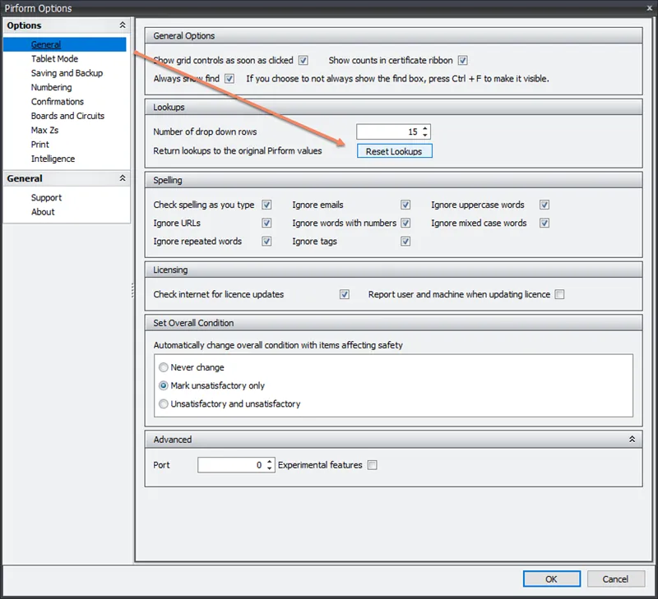Uncheck "Ignore uppercase words"
658x599 pixels.
(x=544, y=205)
